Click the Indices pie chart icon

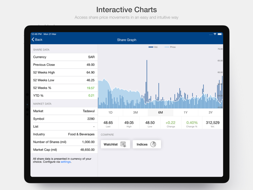point(153,144)
